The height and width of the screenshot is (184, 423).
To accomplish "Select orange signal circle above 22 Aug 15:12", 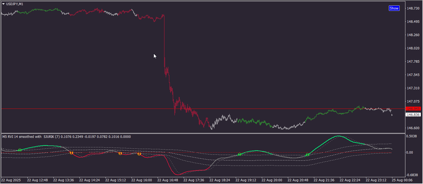I will pyautogui.click(x=120, y=153).
